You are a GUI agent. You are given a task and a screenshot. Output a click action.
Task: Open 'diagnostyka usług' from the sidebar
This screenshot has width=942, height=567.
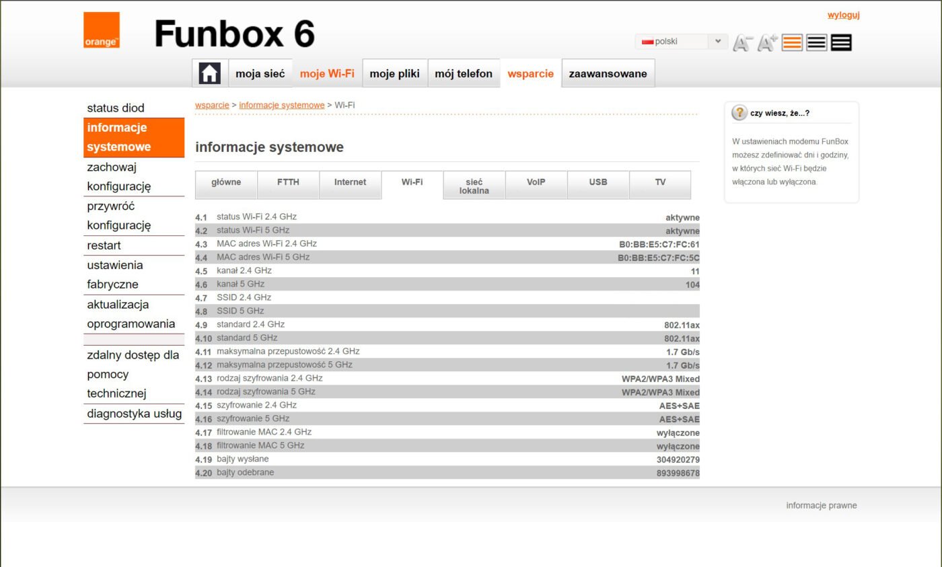point(134,414)
